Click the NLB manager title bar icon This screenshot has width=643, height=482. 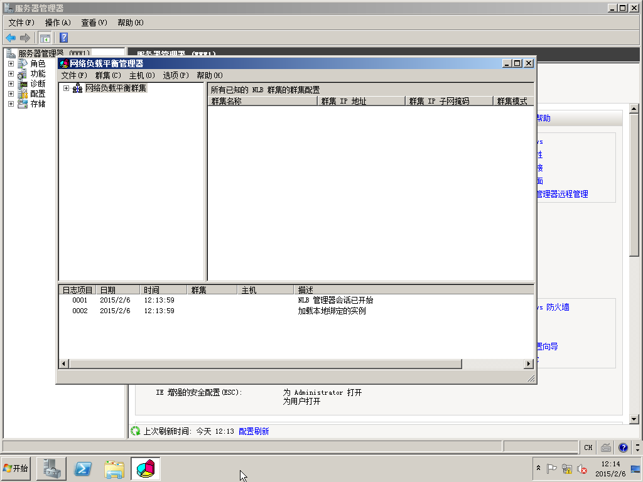(x=64, y=63)
